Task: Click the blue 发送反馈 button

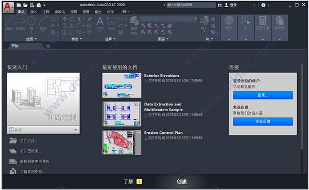Action: [x=263, y=122]
